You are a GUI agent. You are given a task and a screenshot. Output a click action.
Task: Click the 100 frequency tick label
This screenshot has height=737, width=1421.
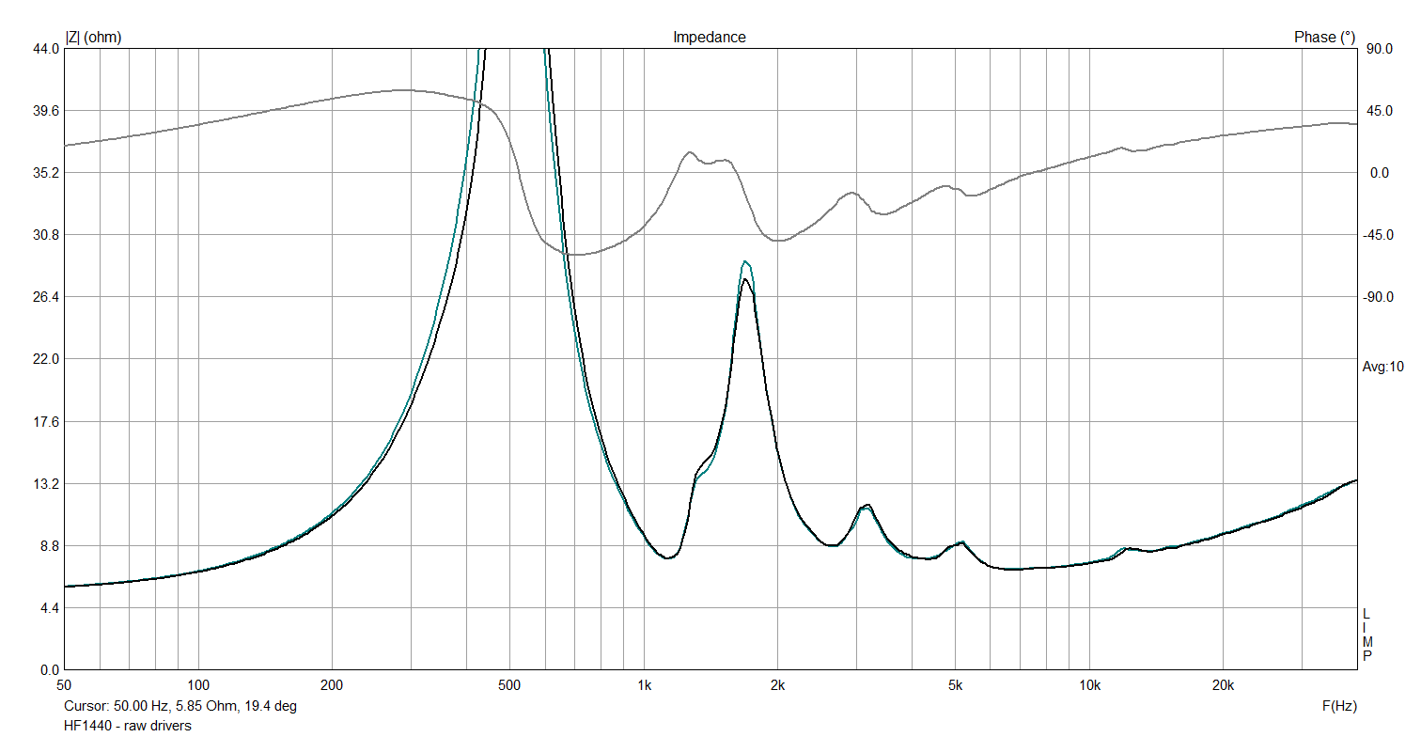[198, 684]
